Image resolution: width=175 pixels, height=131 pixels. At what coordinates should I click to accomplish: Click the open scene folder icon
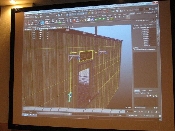tap(38, 17)
